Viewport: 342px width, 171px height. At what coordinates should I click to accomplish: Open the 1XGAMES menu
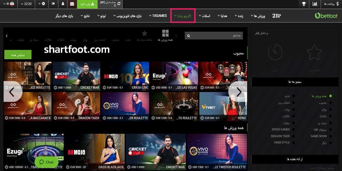click(x=159, y=16)
